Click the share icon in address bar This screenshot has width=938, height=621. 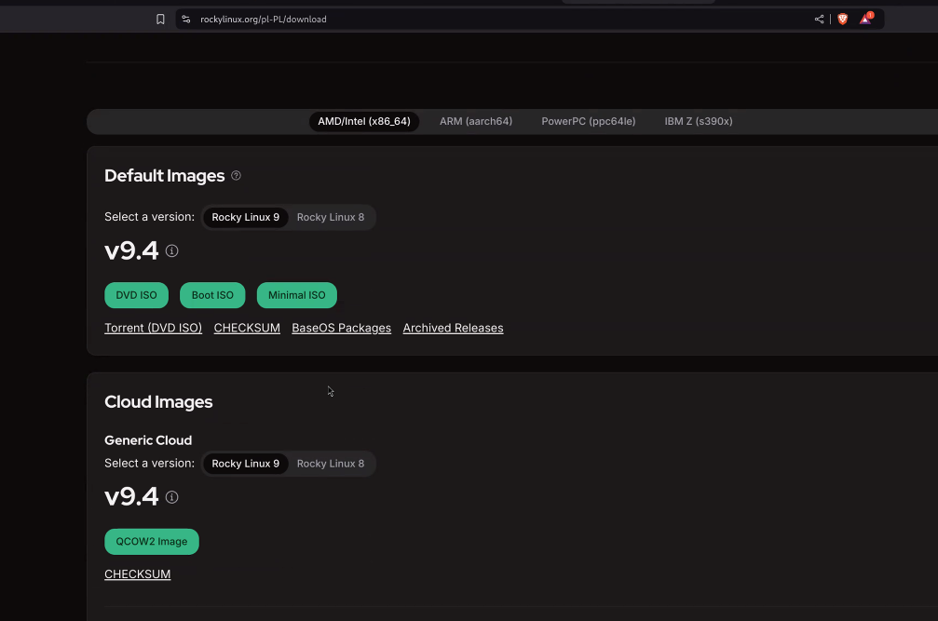[x=819, y=20]
